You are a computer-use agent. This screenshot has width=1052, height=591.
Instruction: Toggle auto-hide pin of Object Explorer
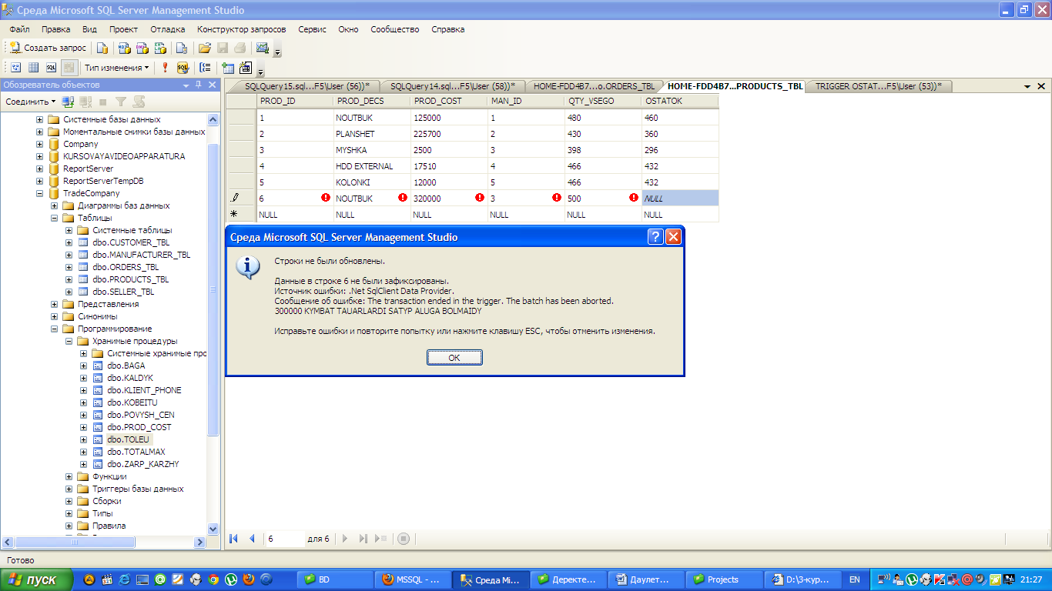pyautogui.click(x=198, y=85)
